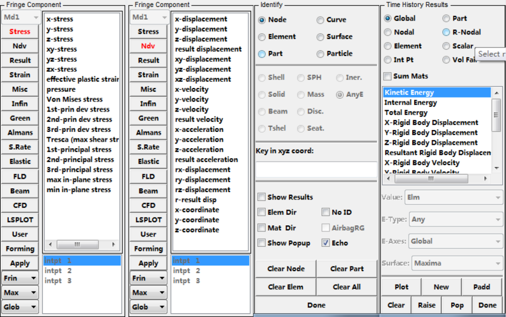
Task: Choose the R-Nodal radio option
Action: tap(446, 32)
